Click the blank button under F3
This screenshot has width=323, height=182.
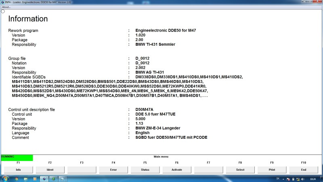(82, 169)
